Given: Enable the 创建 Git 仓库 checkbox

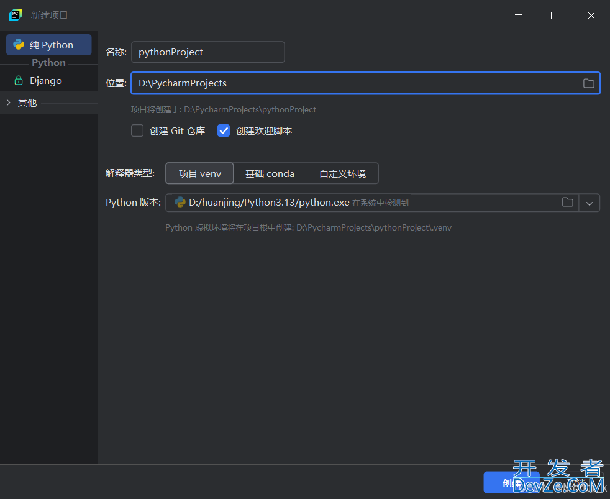Looking at the screenshot, I should point(137,130).
